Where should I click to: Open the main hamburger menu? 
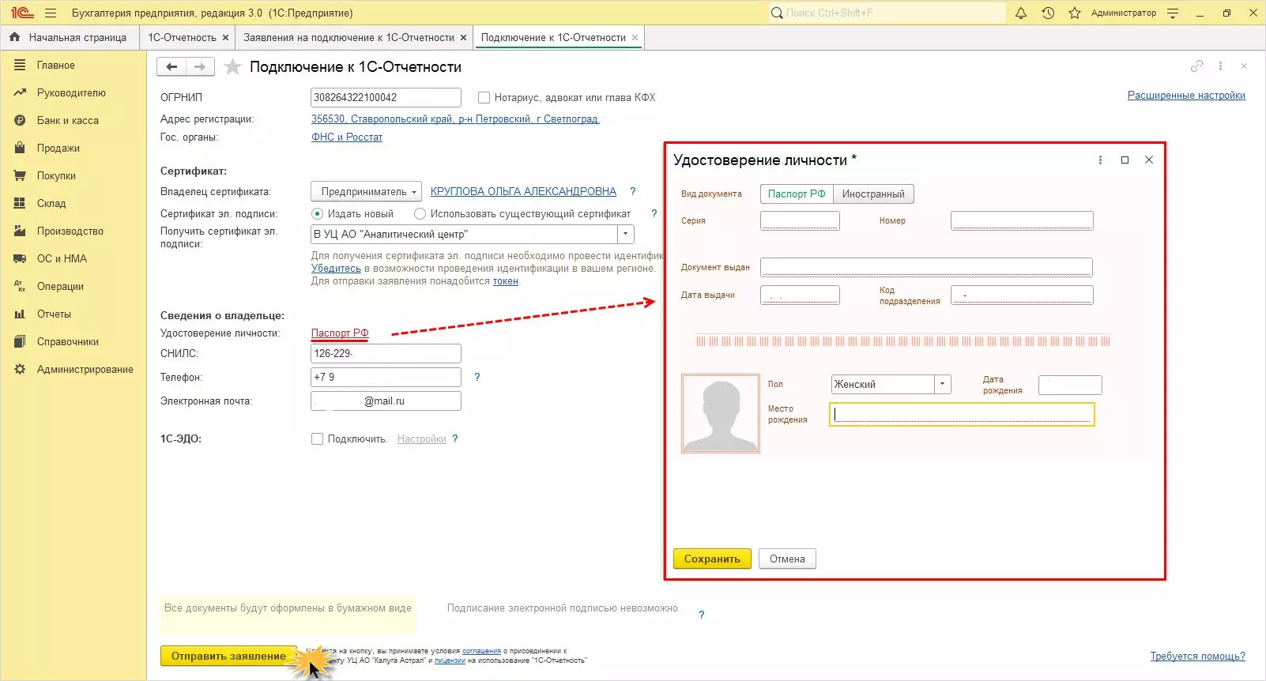[x=51, y=13]
